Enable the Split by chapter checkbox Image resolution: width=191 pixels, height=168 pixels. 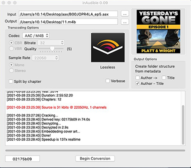coord(11,81)
